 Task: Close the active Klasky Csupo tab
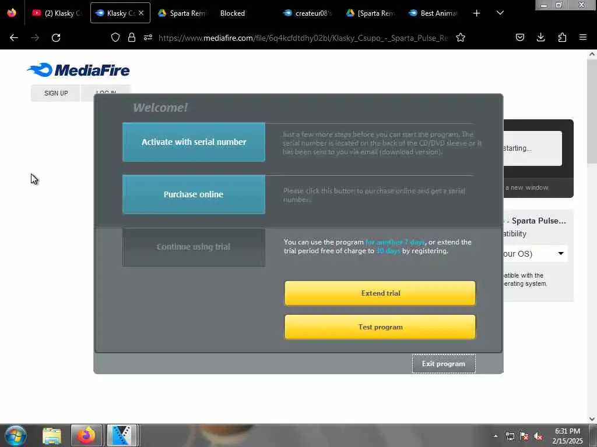141,13
